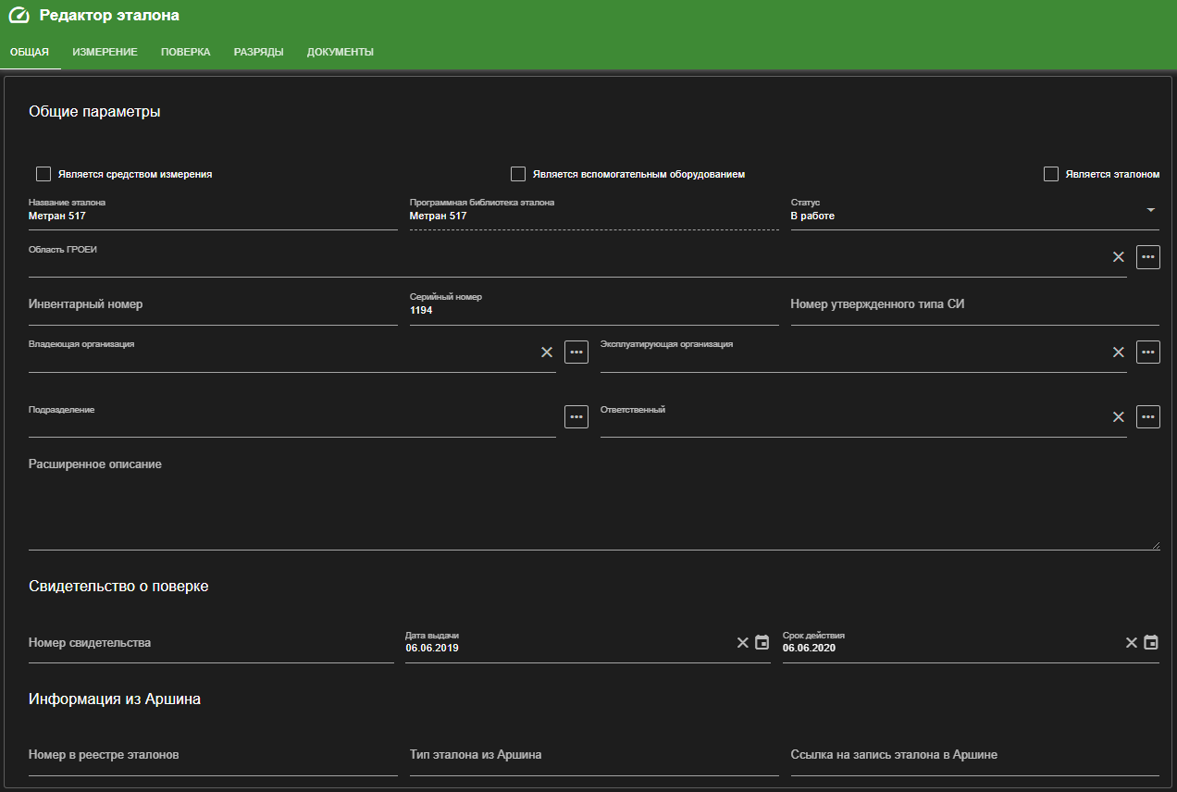This screenshot has height=792, width=1177.
Task: Clear Владеющая организация with the X icon
Action: click(547, 352)
